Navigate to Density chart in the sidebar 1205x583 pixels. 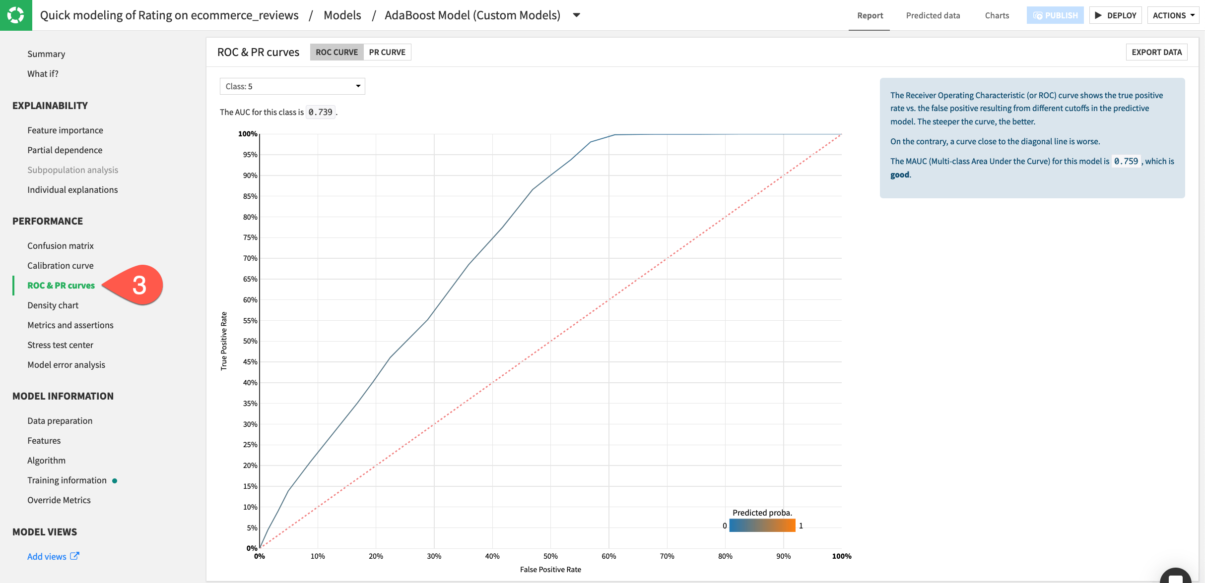(x=53, y=305)
